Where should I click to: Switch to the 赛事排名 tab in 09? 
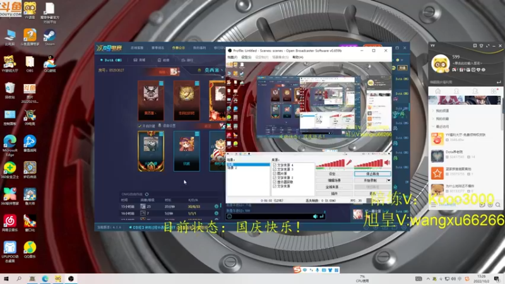pos(158,48)
